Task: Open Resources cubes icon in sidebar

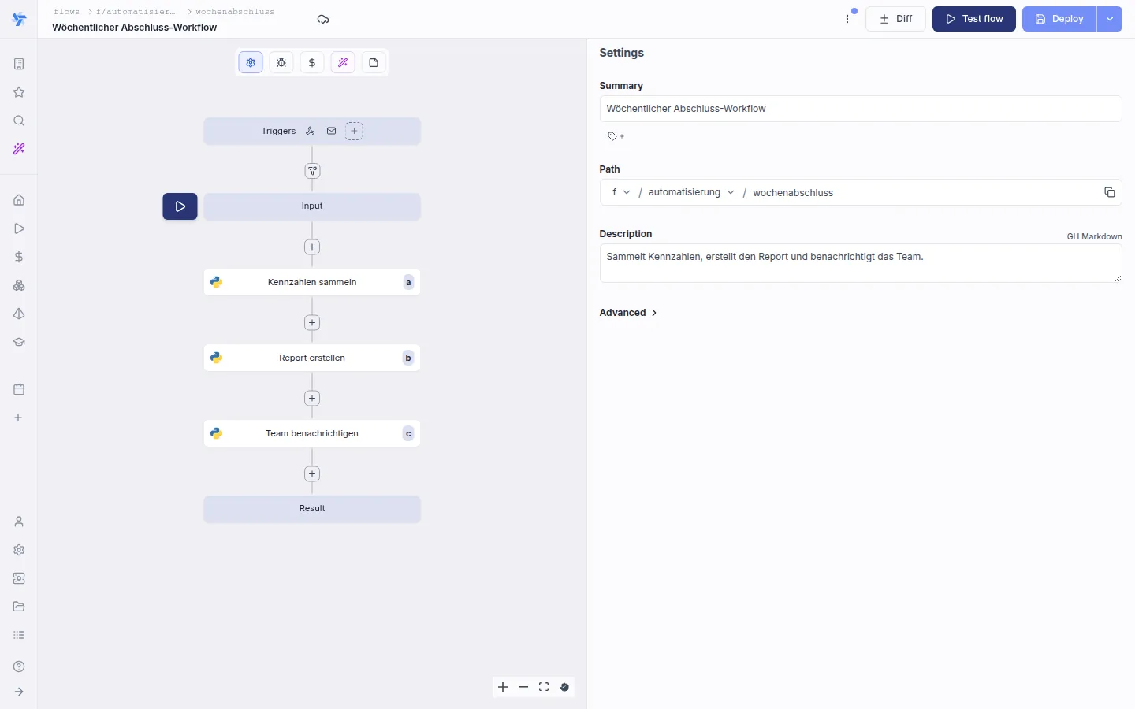Action: click(19, 285)
